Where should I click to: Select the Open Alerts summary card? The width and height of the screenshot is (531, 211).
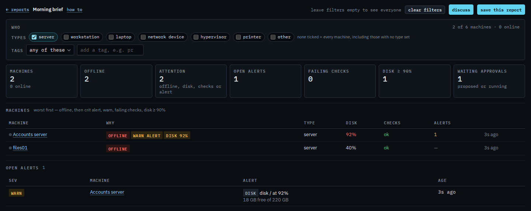(x=265, y=81)
